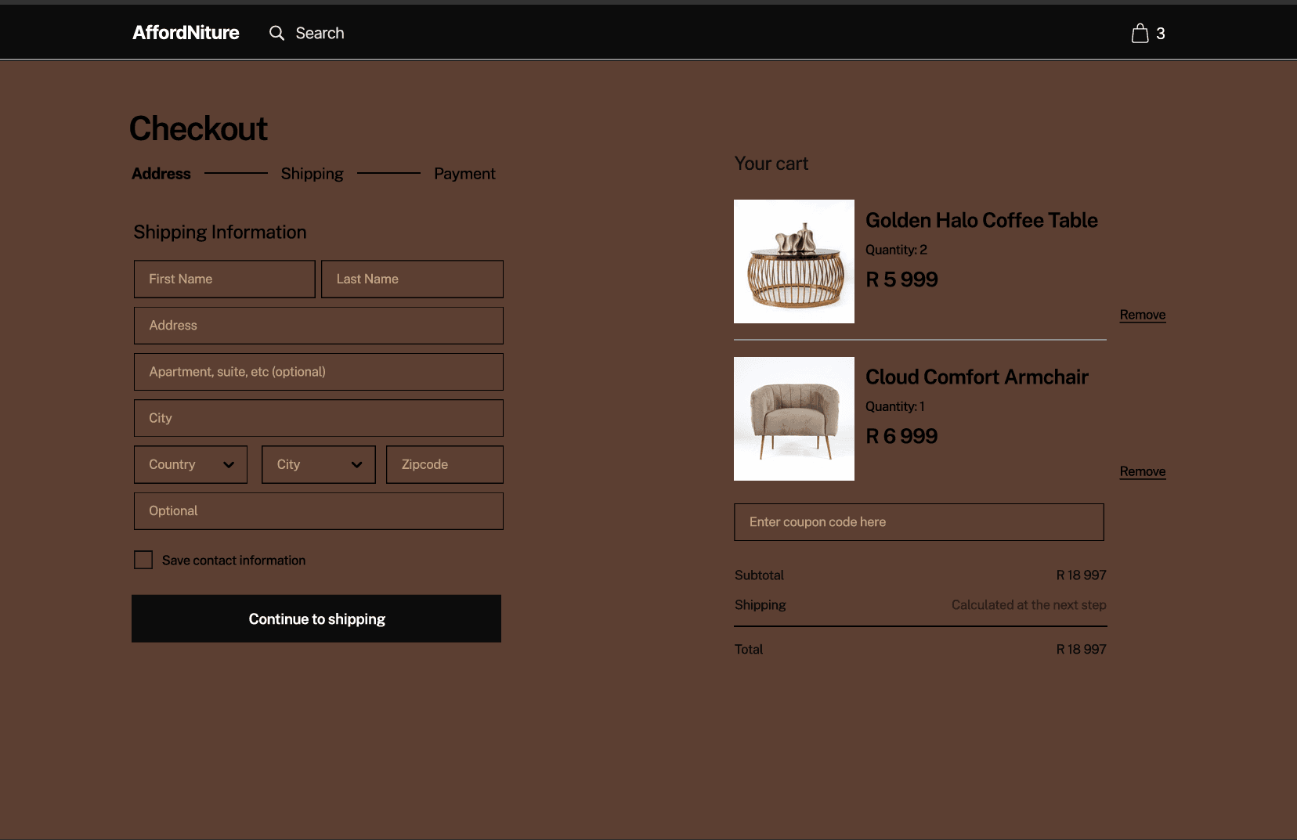The width and height of the screenshot is (1297, 840).
Task: Click the AffordNiture logo
Action: tap(186, 33)
